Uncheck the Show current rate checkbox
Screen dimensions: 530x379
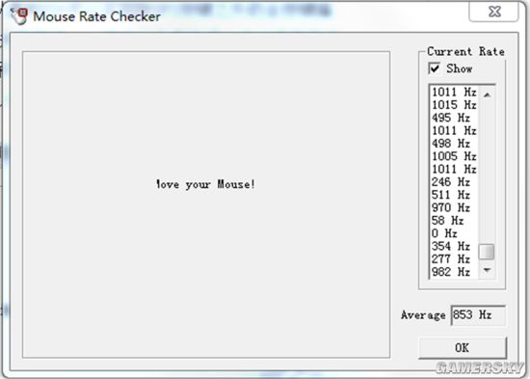[435, 68]
